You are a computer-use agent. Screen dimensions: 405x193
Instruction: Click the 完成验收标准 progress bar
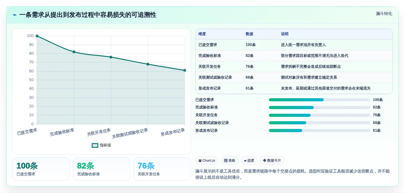coord(320,108)
